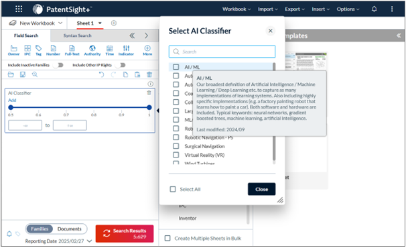The width and height of the screenshot is (406, 248).
Task: Click the classifier search input field
Action: (x=222, y=52)
